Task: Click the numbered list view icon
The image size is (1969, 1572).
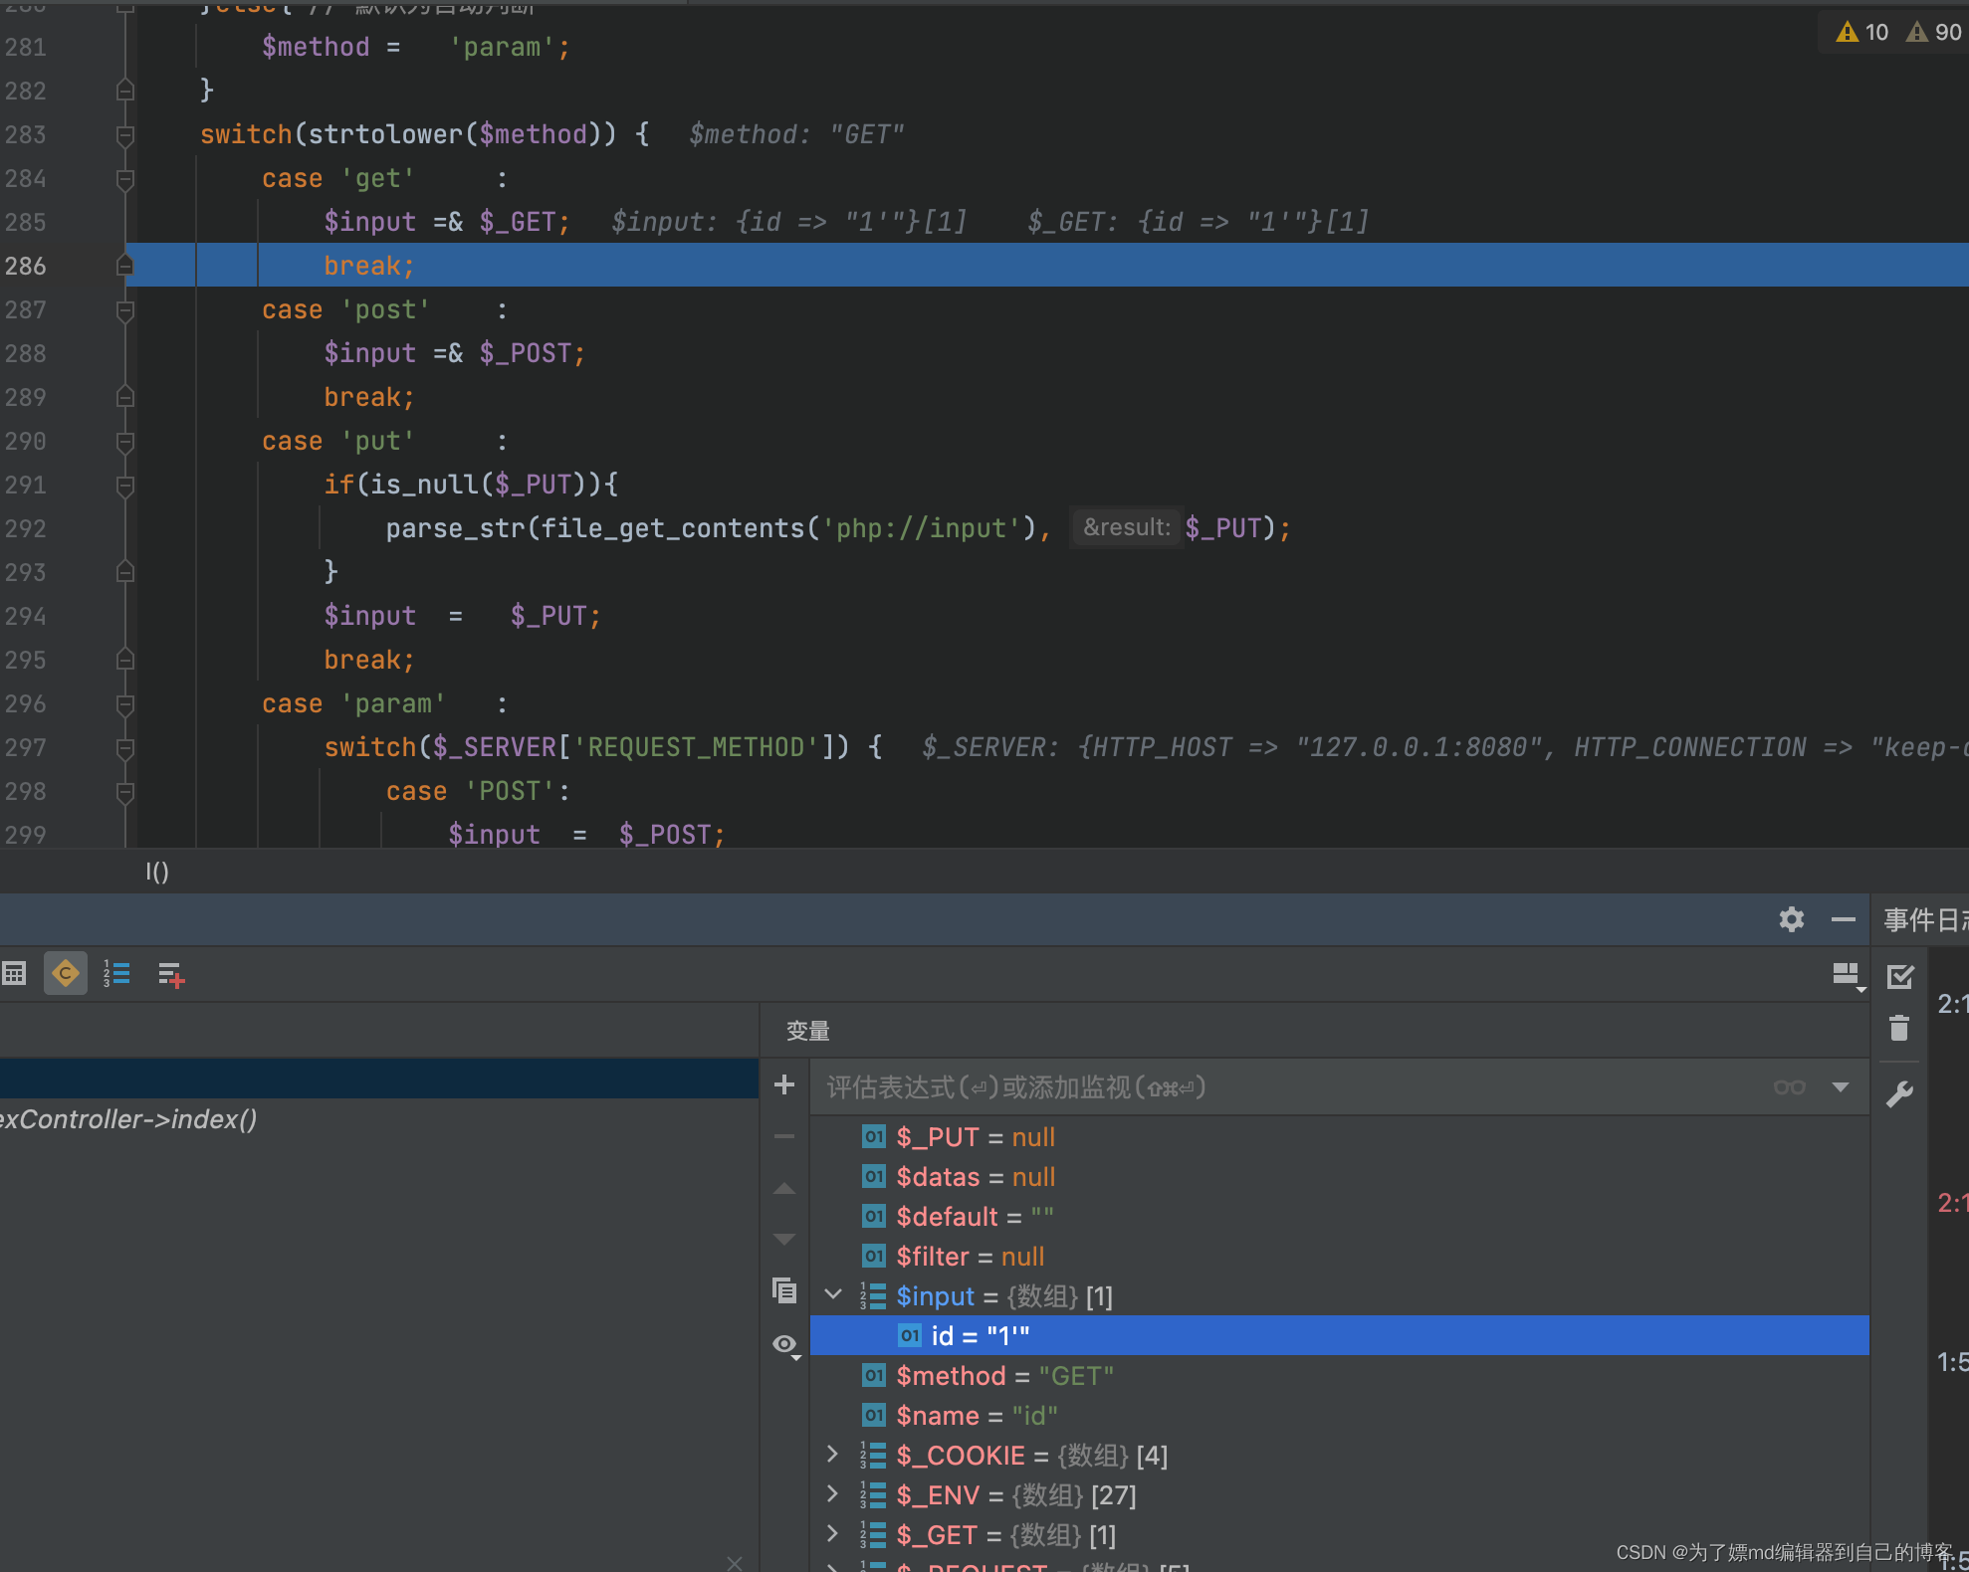Action: click(x=117, y=973)
